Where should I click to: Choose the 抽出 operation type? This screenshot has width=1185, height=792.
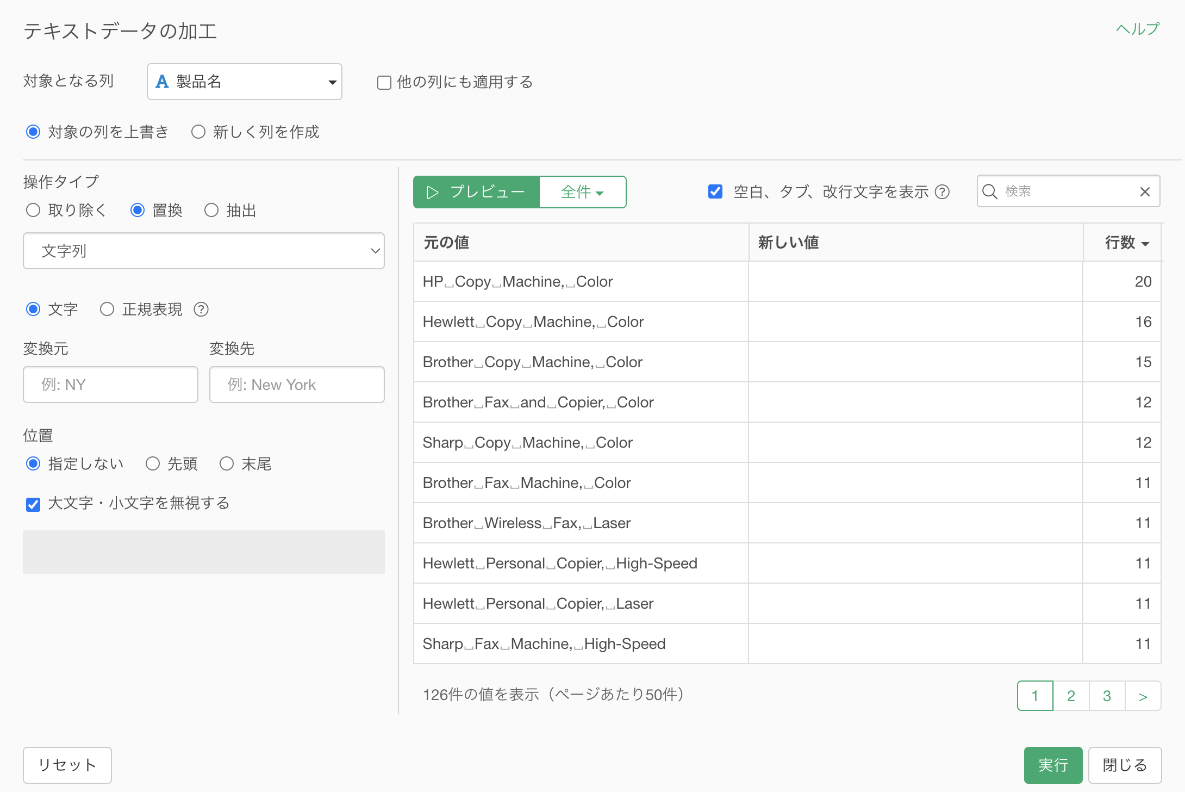[211, 210]
